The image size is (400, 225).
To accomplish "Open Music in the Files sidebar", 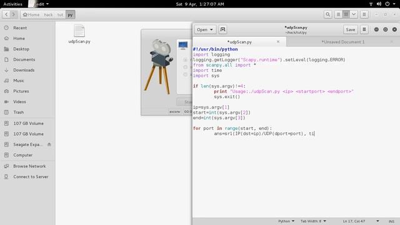I will tap(19, 81).
